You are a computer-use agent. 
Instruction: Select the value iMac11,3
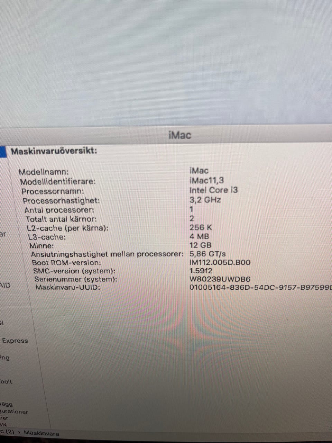[206, 180]
